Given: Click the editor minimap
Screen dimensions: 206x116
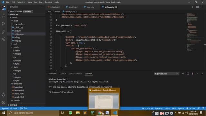Looking at the screenshot, I should [194, 32].
